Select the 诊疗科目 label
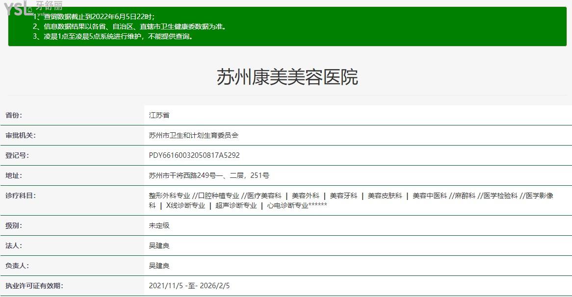 (21, 196)
